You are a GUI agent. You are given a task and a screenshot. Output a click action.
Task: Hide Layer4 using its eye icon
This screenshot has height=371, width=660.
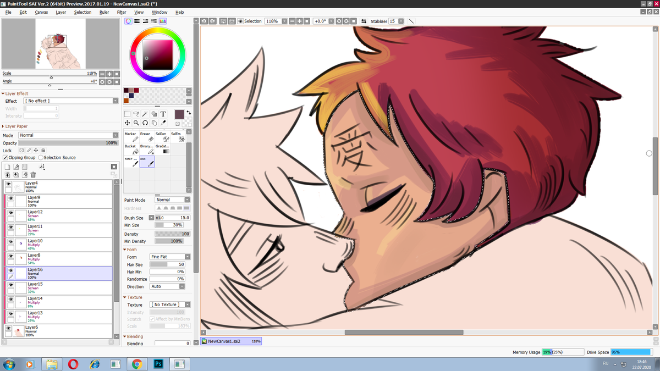[x=9, y=184]
